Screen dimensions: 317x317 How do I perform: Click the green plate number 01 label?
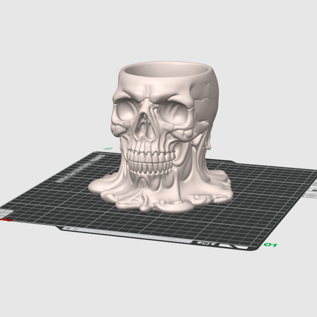(x=270, y=245)
